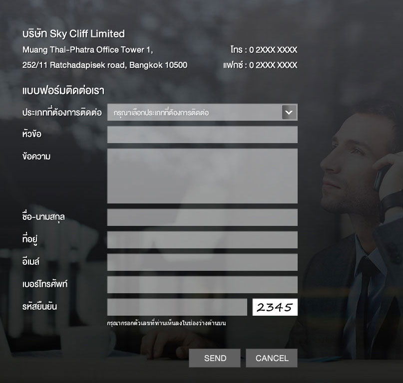
Task: Click the captcha instruction hint text
Action: pyautogui.click(x=166, y=323)
